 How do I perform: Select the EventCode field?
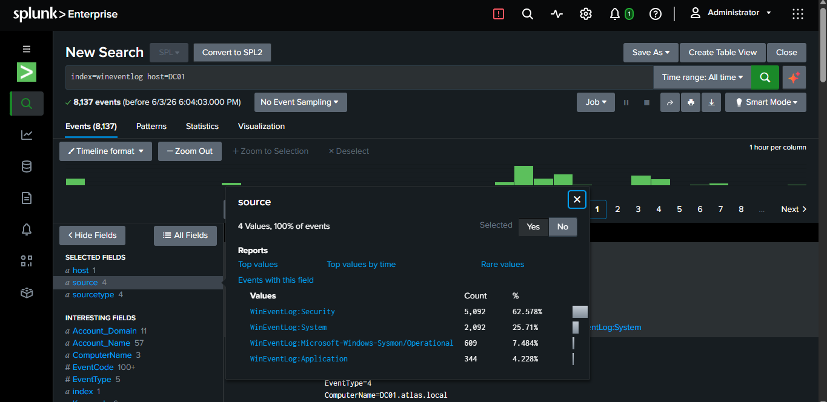pyautogui.click(x=93, y=367)
